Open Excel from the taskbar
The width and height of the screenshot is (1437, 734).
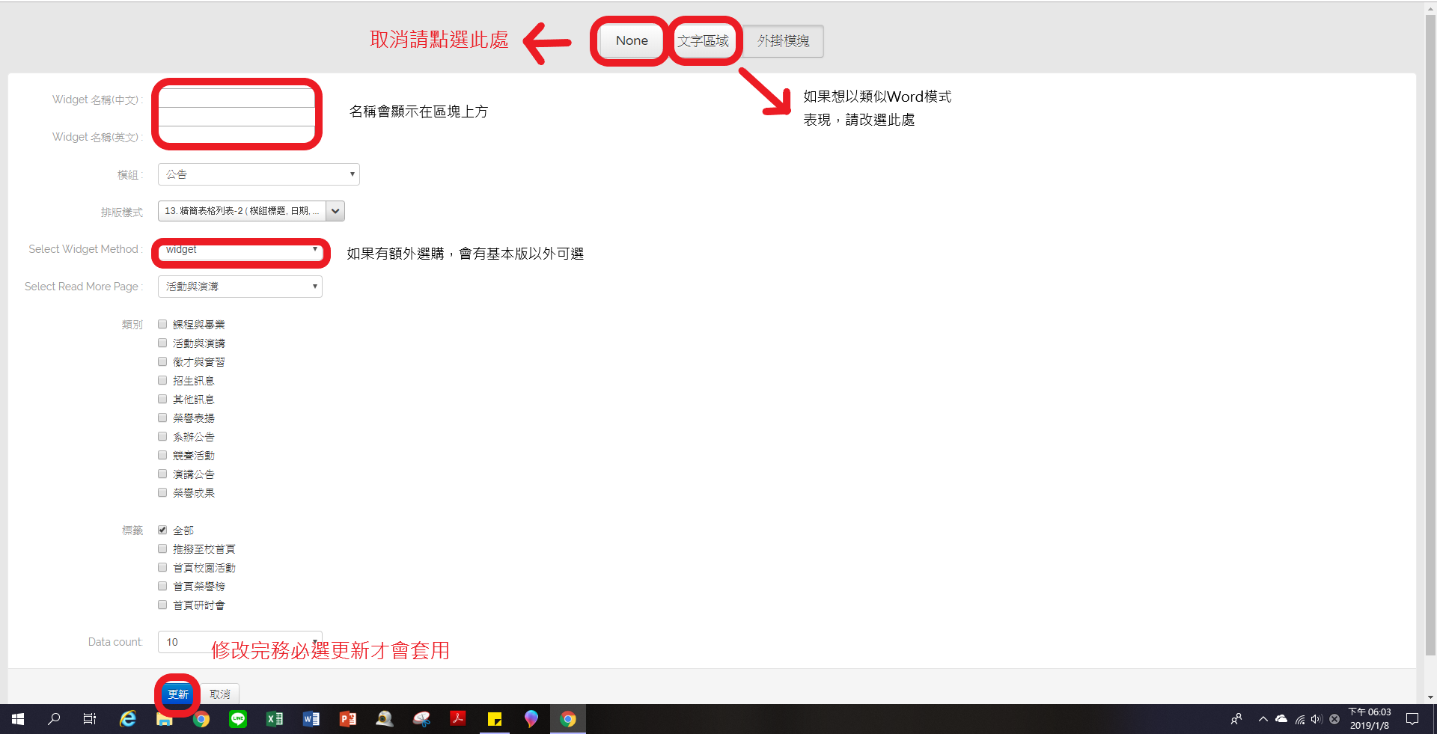275,719
